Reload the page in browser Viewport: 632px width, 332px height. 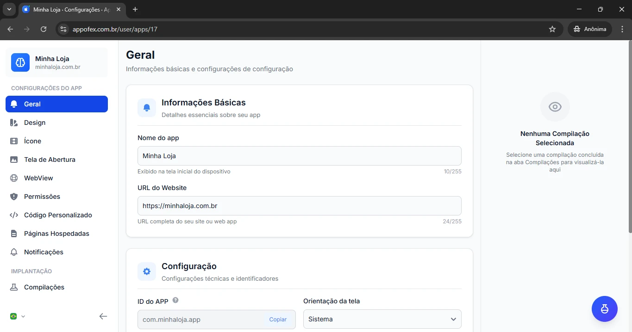pyautogui.click(x=44, y=29)
